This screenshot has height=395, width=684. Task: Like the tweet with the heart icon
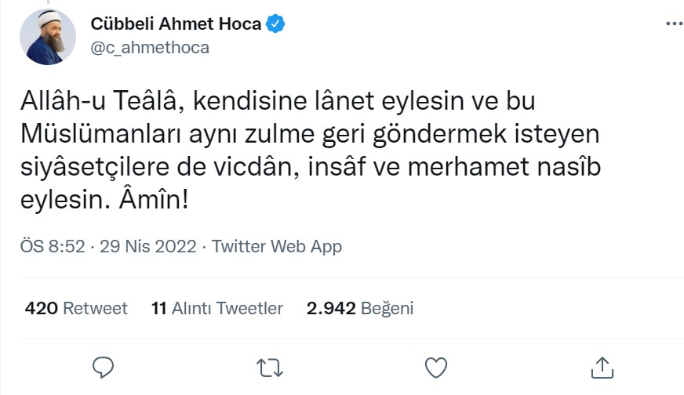pos(436,367)
